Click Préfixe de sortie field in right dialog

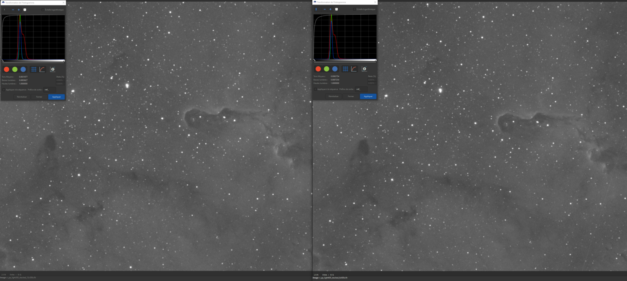[361, 89]
